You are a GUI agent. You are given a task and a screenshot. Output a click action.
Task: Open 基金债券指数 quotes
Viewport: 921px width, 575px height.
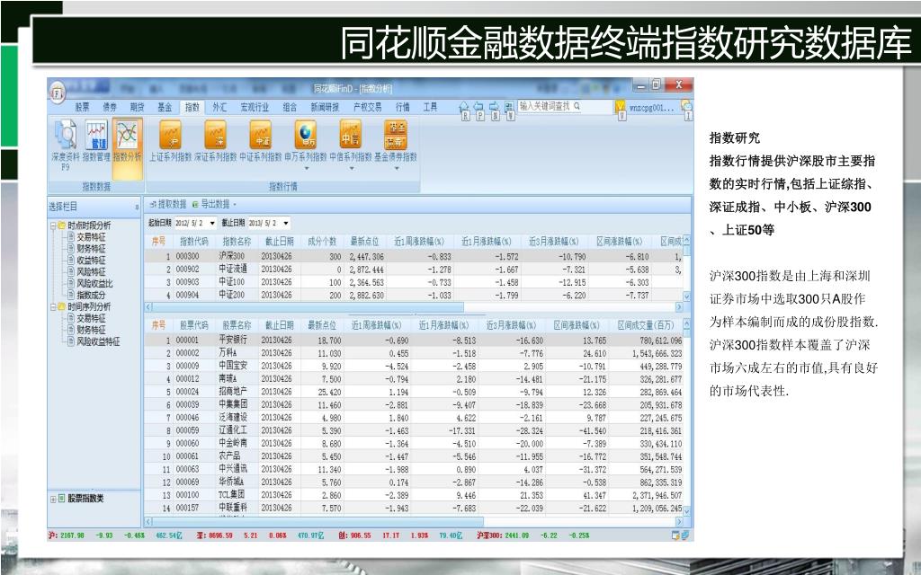396,141
